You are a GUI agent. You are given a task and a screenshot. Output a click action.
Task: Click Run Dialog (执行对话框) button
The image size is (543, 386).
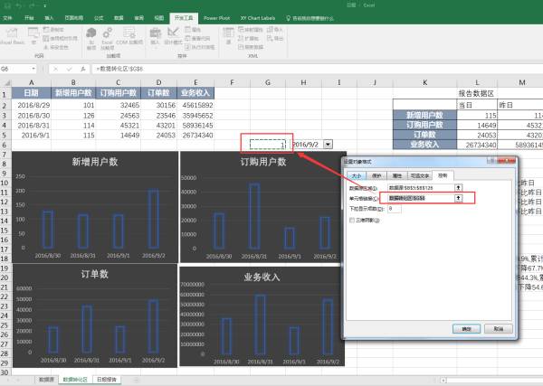click(200, 47)
